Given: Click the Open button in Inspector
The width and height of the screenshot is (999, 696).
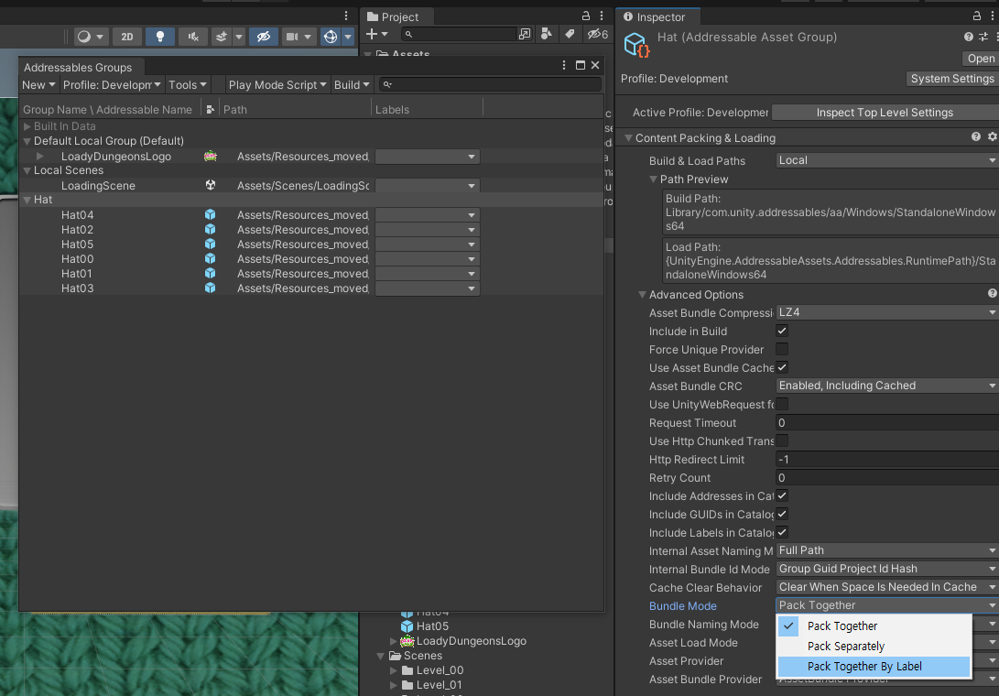Looking at the screenshot, I should 981,59.
